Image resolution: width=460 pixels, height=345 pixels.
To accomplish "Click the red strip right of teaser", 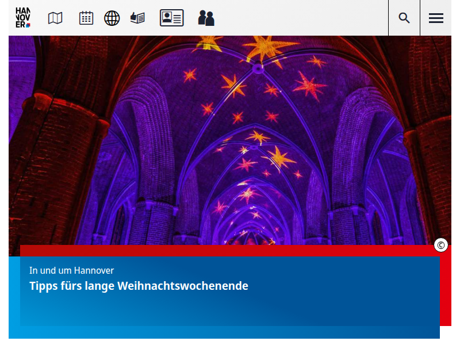I will coord(446,287).
